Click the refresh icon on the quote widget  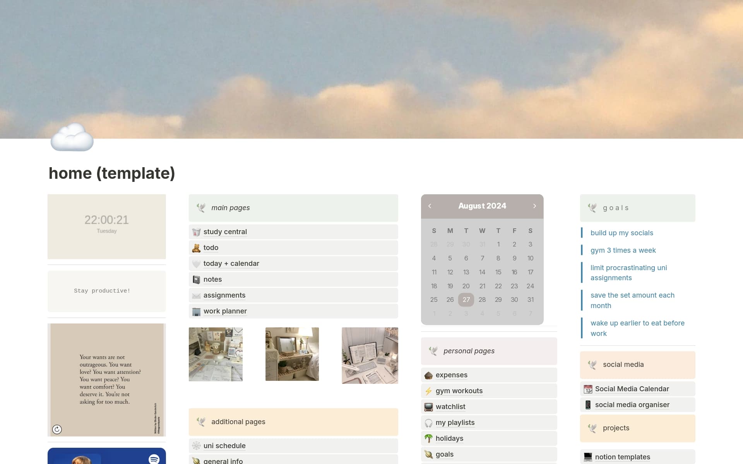57,430
